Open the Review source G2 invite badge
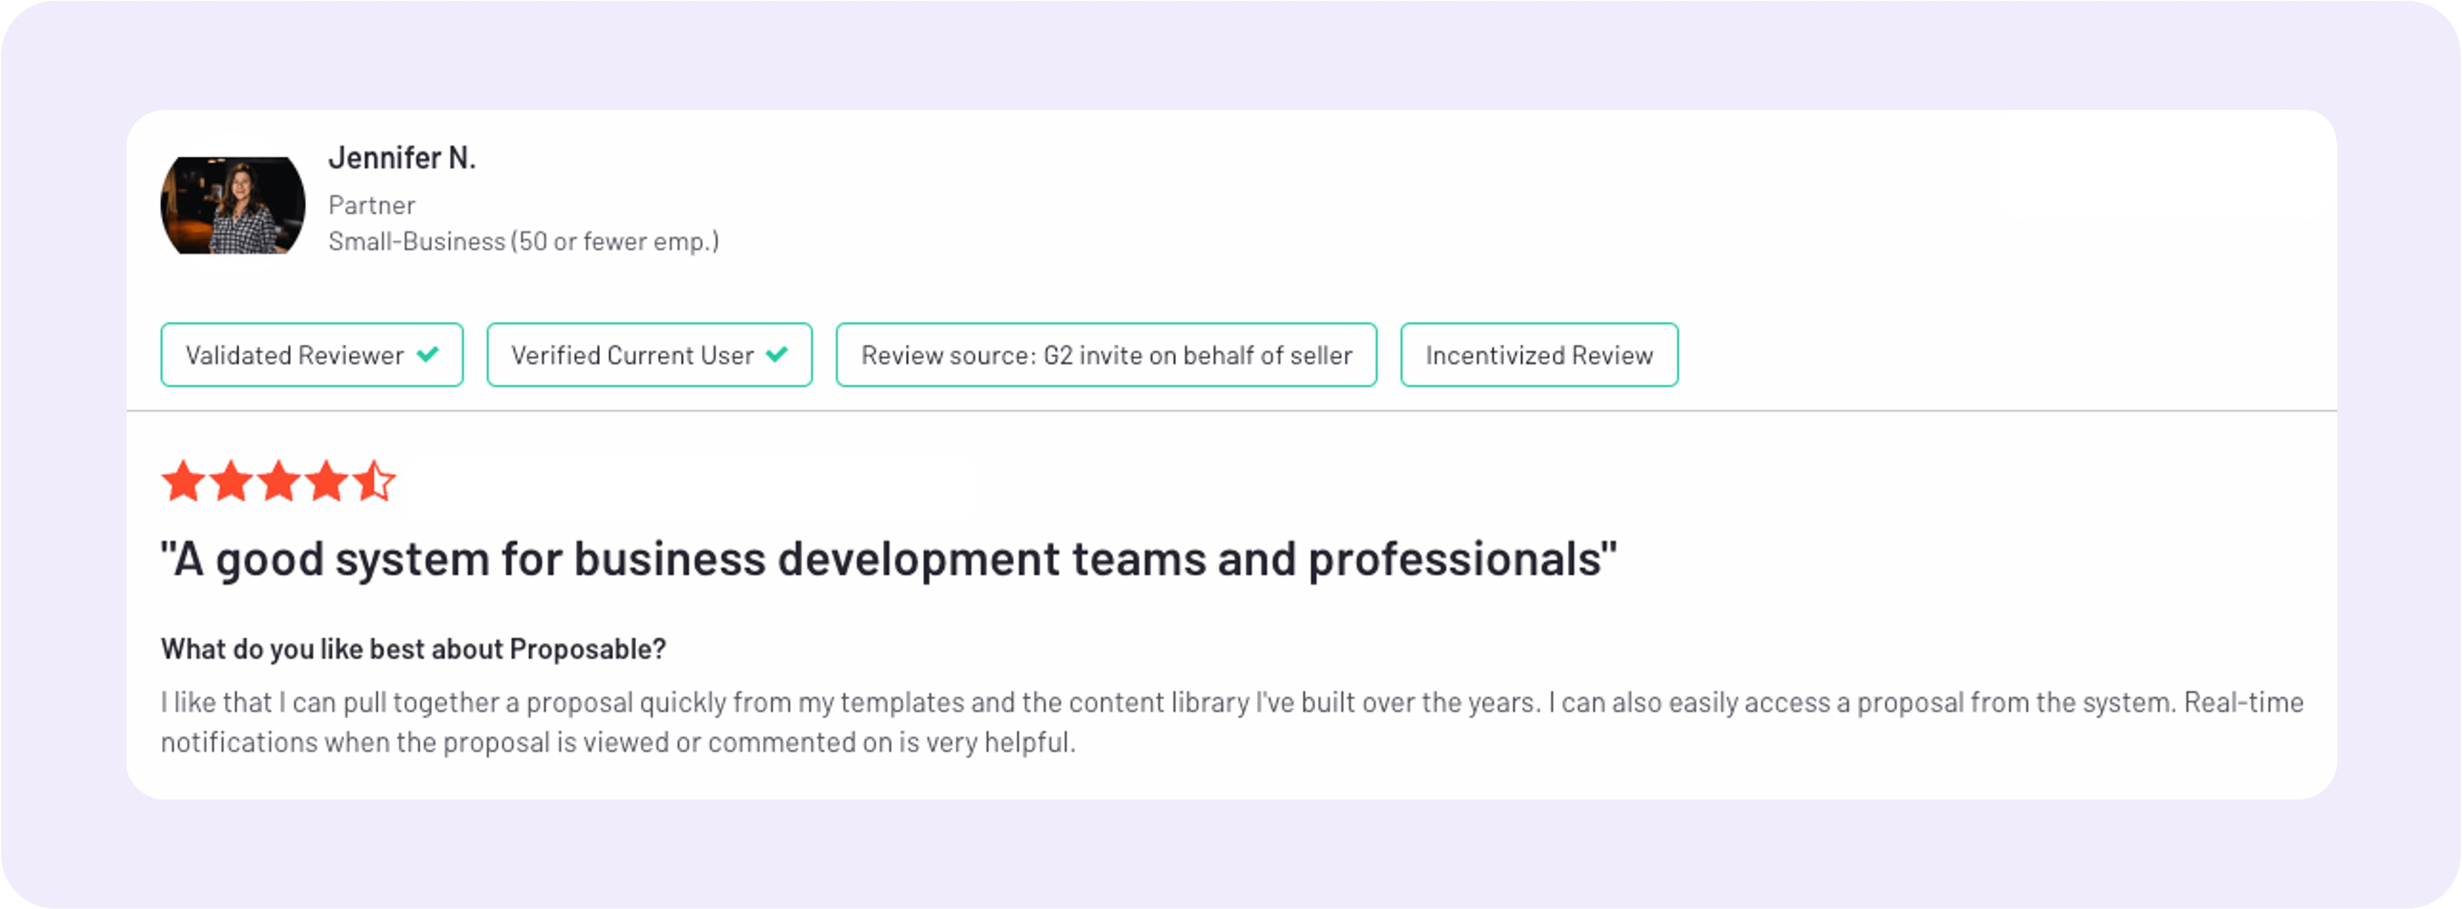Viewport: 2462px width, 909px height. coord(1106,355)
